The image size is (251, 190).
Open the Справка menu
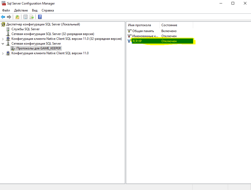coord(48,10)
